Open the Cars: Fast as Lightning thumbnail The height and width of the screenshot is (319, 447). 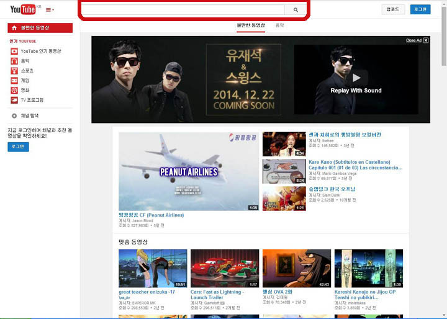(x=225, y=268)
